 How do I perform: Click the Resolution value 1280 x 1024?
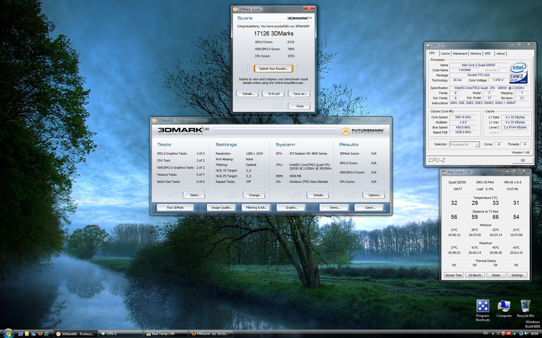(254, 153)
